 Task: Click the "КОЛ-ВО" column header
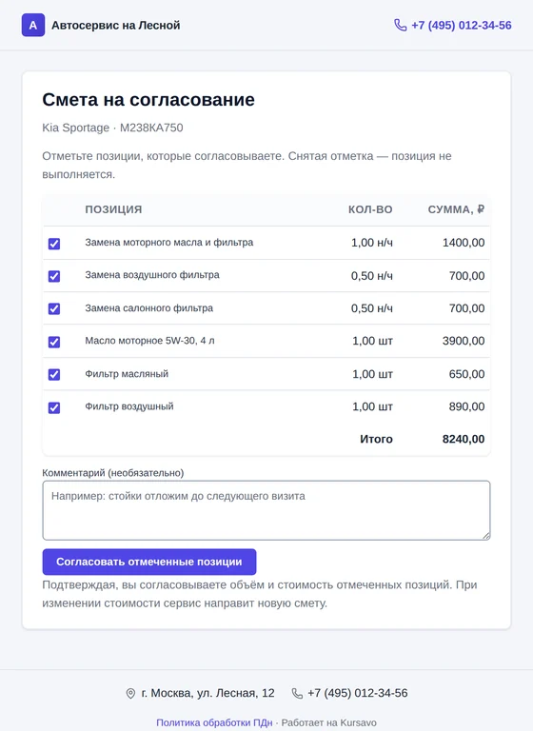coord(370,209)
